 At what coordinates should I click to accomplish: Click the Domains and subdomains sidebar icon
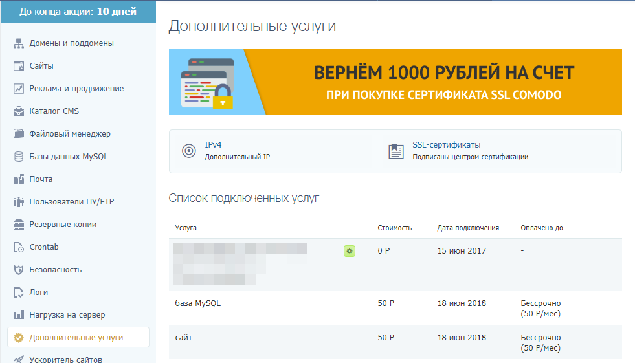[18, 43]
